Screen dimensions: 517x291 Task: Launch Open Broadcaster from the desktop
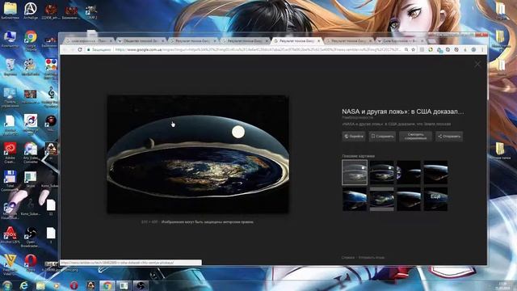tap(31, 237)
